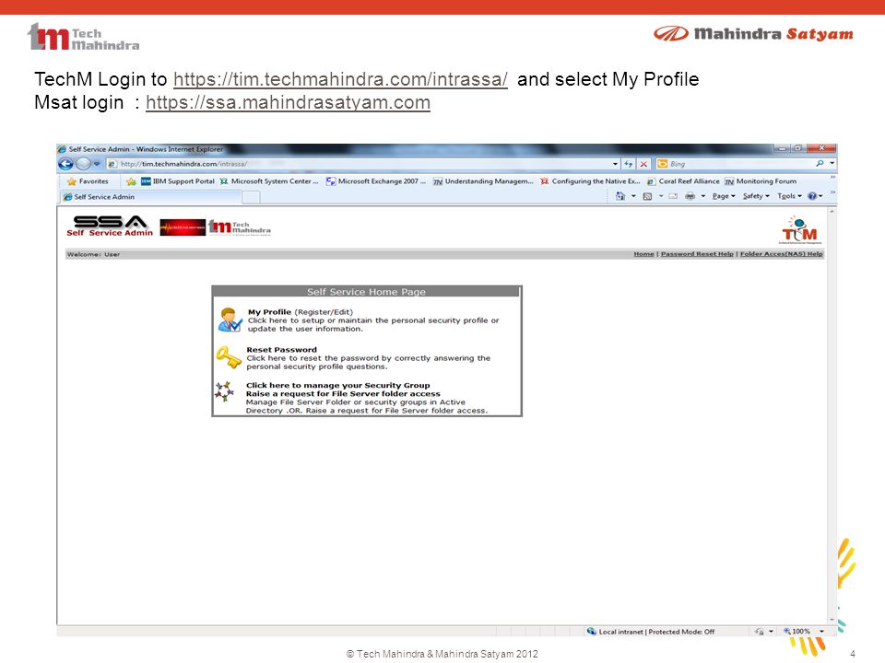The width and height of the screenshot is (885, 663).
Task: Click here to manage your Security Group
Action: click(x=338, y=385)
